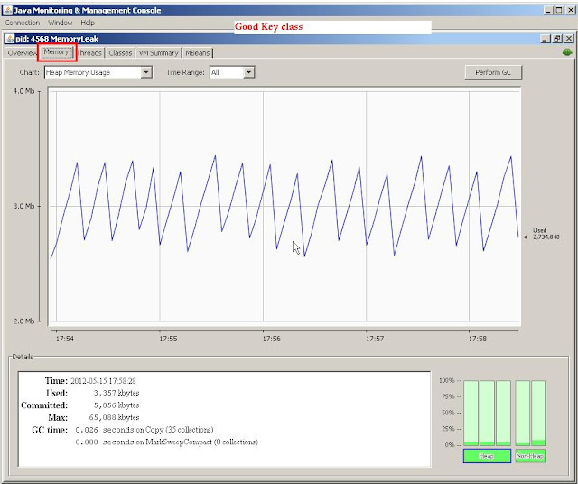578x484 pixels.
Task: Click the Time 2012-05-15 17:58:28 value
Action: (x=103, y=381)
